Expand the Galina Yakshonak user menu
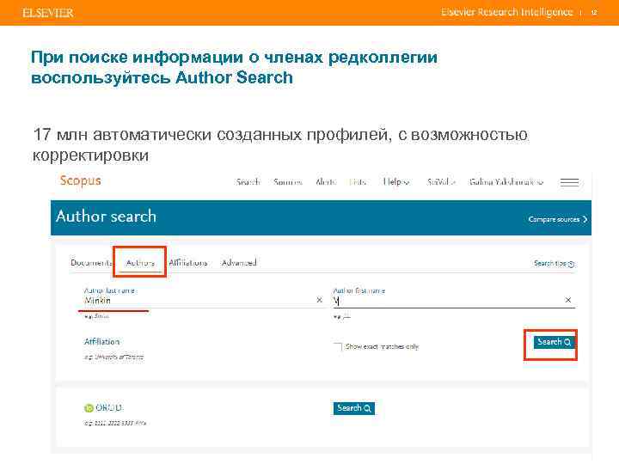 [x=506, y=182]
